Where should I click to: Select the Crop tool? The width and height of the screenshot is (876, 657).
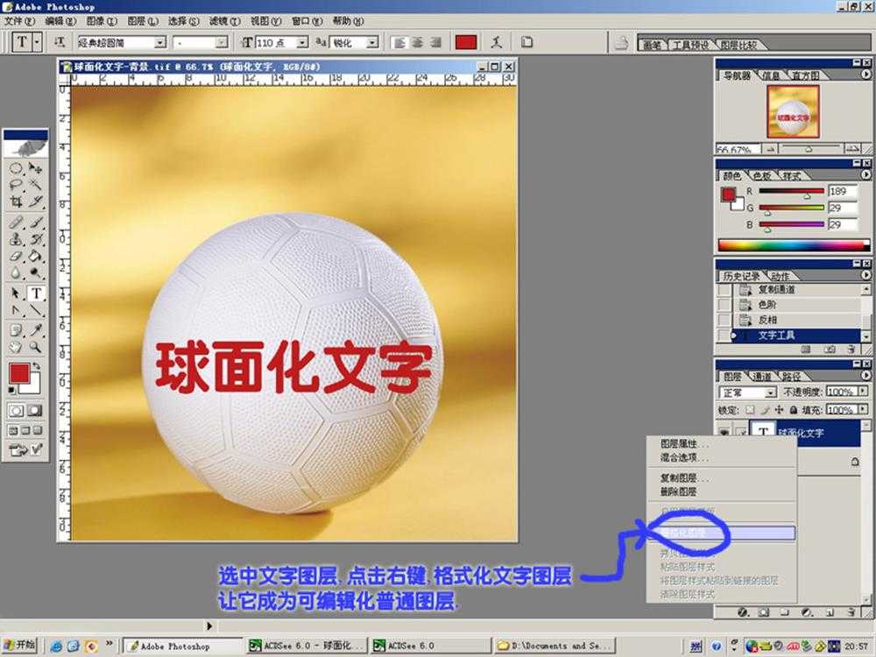click(x=18, y=198)
